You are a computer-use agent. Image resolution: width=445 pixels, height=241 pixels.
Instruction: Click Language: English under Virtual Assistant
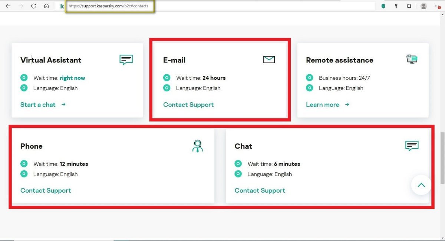(x=56, y=88)
